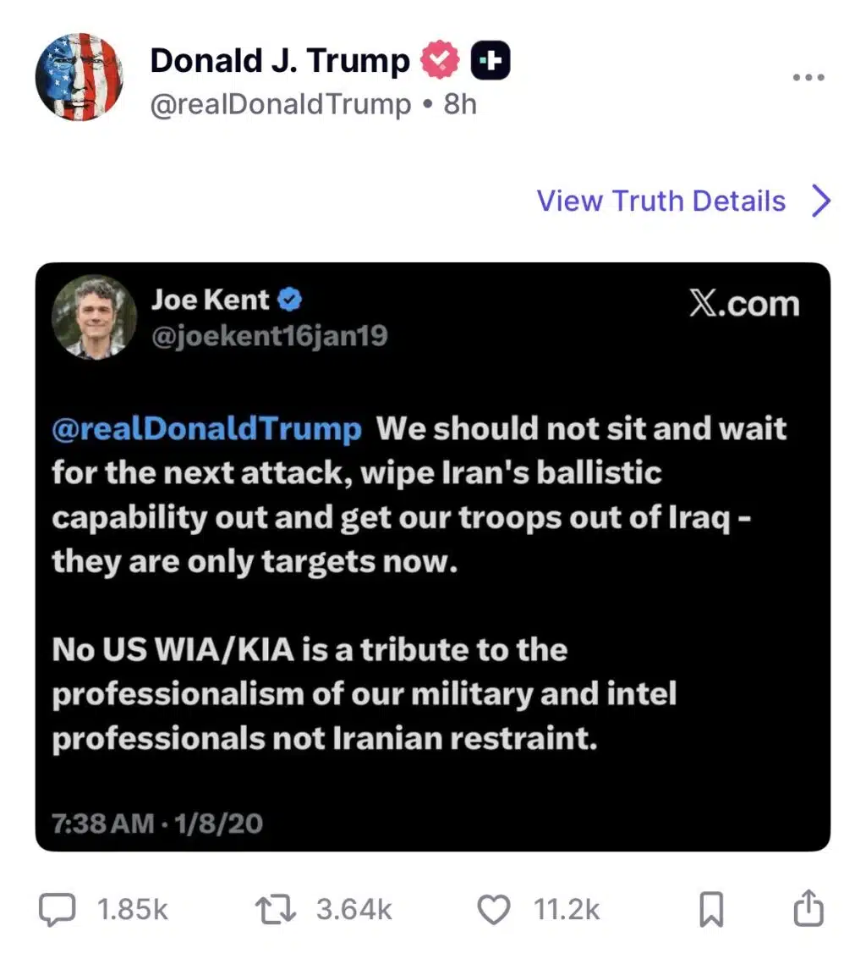Toggle the bookmark icon for this post

click(711, 910)
